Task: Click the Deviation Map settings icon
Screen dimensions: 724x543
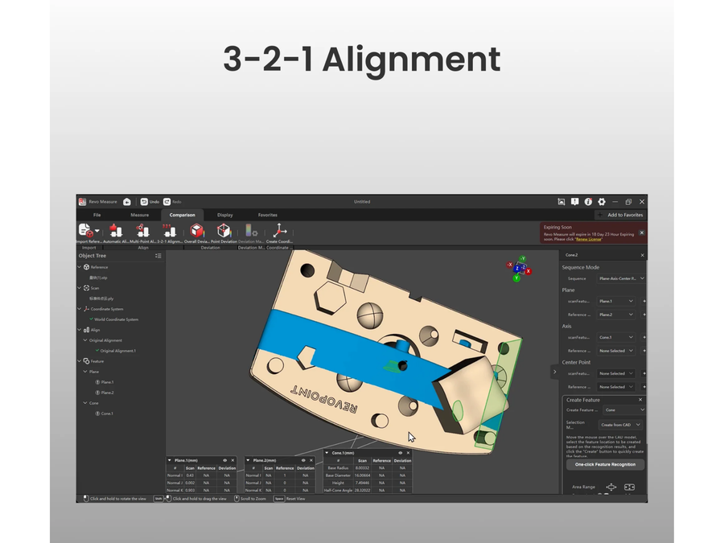Action: tap(251, 230)
